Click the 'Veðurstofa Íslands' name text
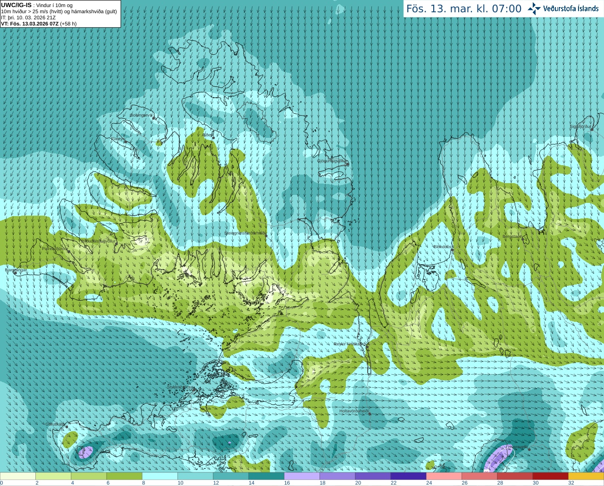604x486 pixels. 570,8
